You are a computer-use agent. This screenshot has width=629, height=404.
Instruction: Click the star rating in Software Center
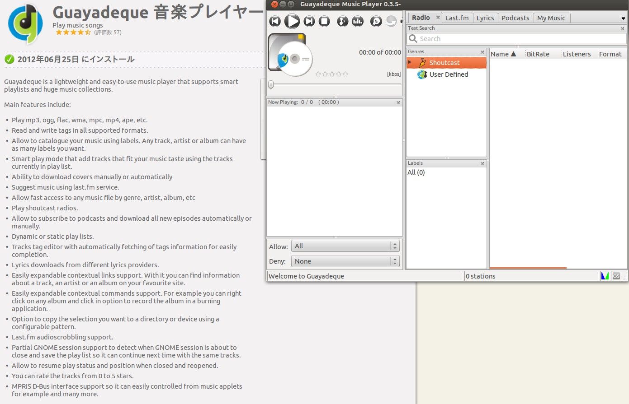click(73, 33)
